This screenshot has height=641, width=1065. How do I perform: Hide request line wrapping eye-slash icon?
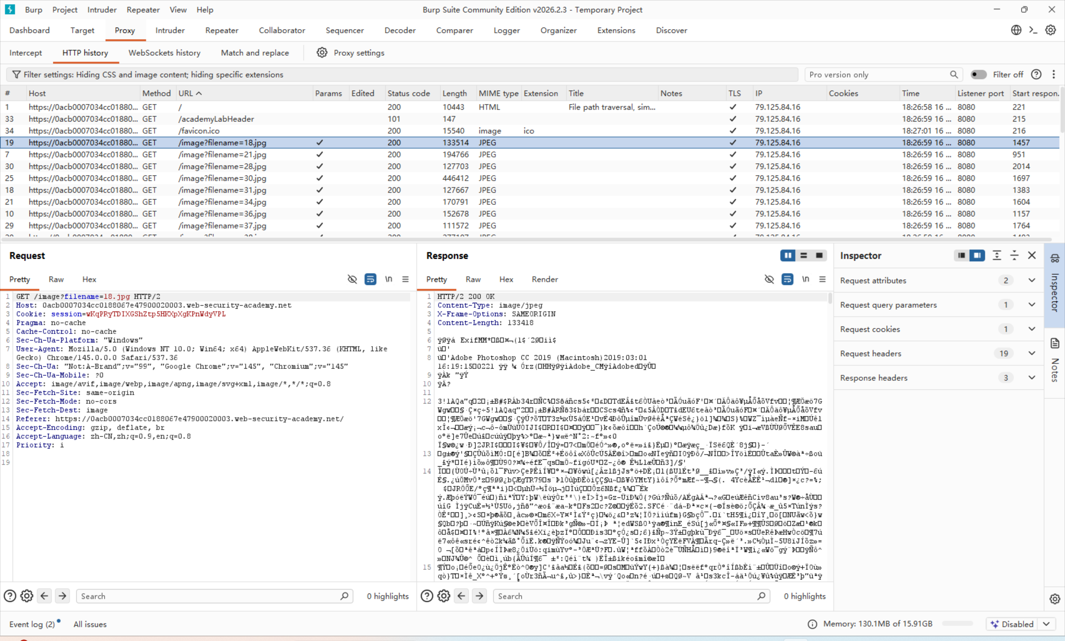click(x=352, y=279)
